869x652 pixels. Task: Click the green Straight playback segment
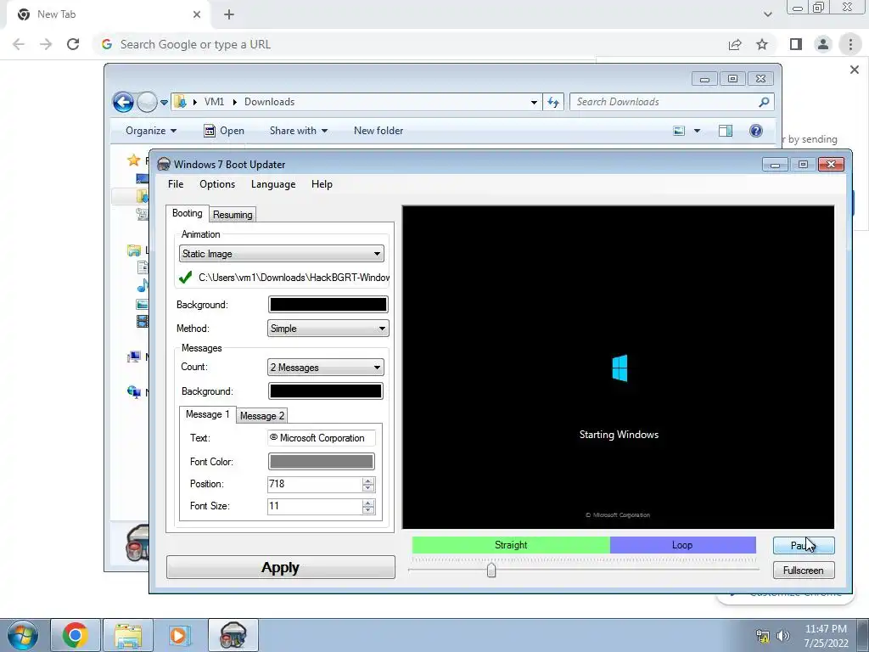pos(511,545)
